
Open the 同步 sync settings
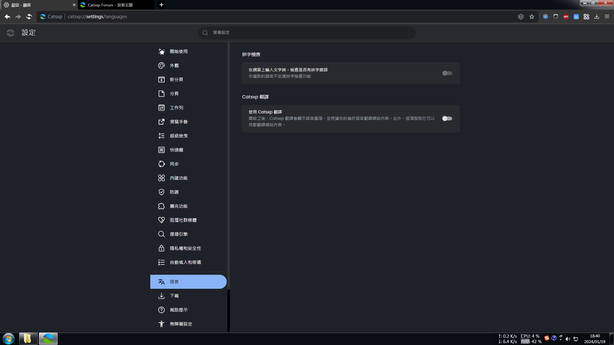pos(174,164)
